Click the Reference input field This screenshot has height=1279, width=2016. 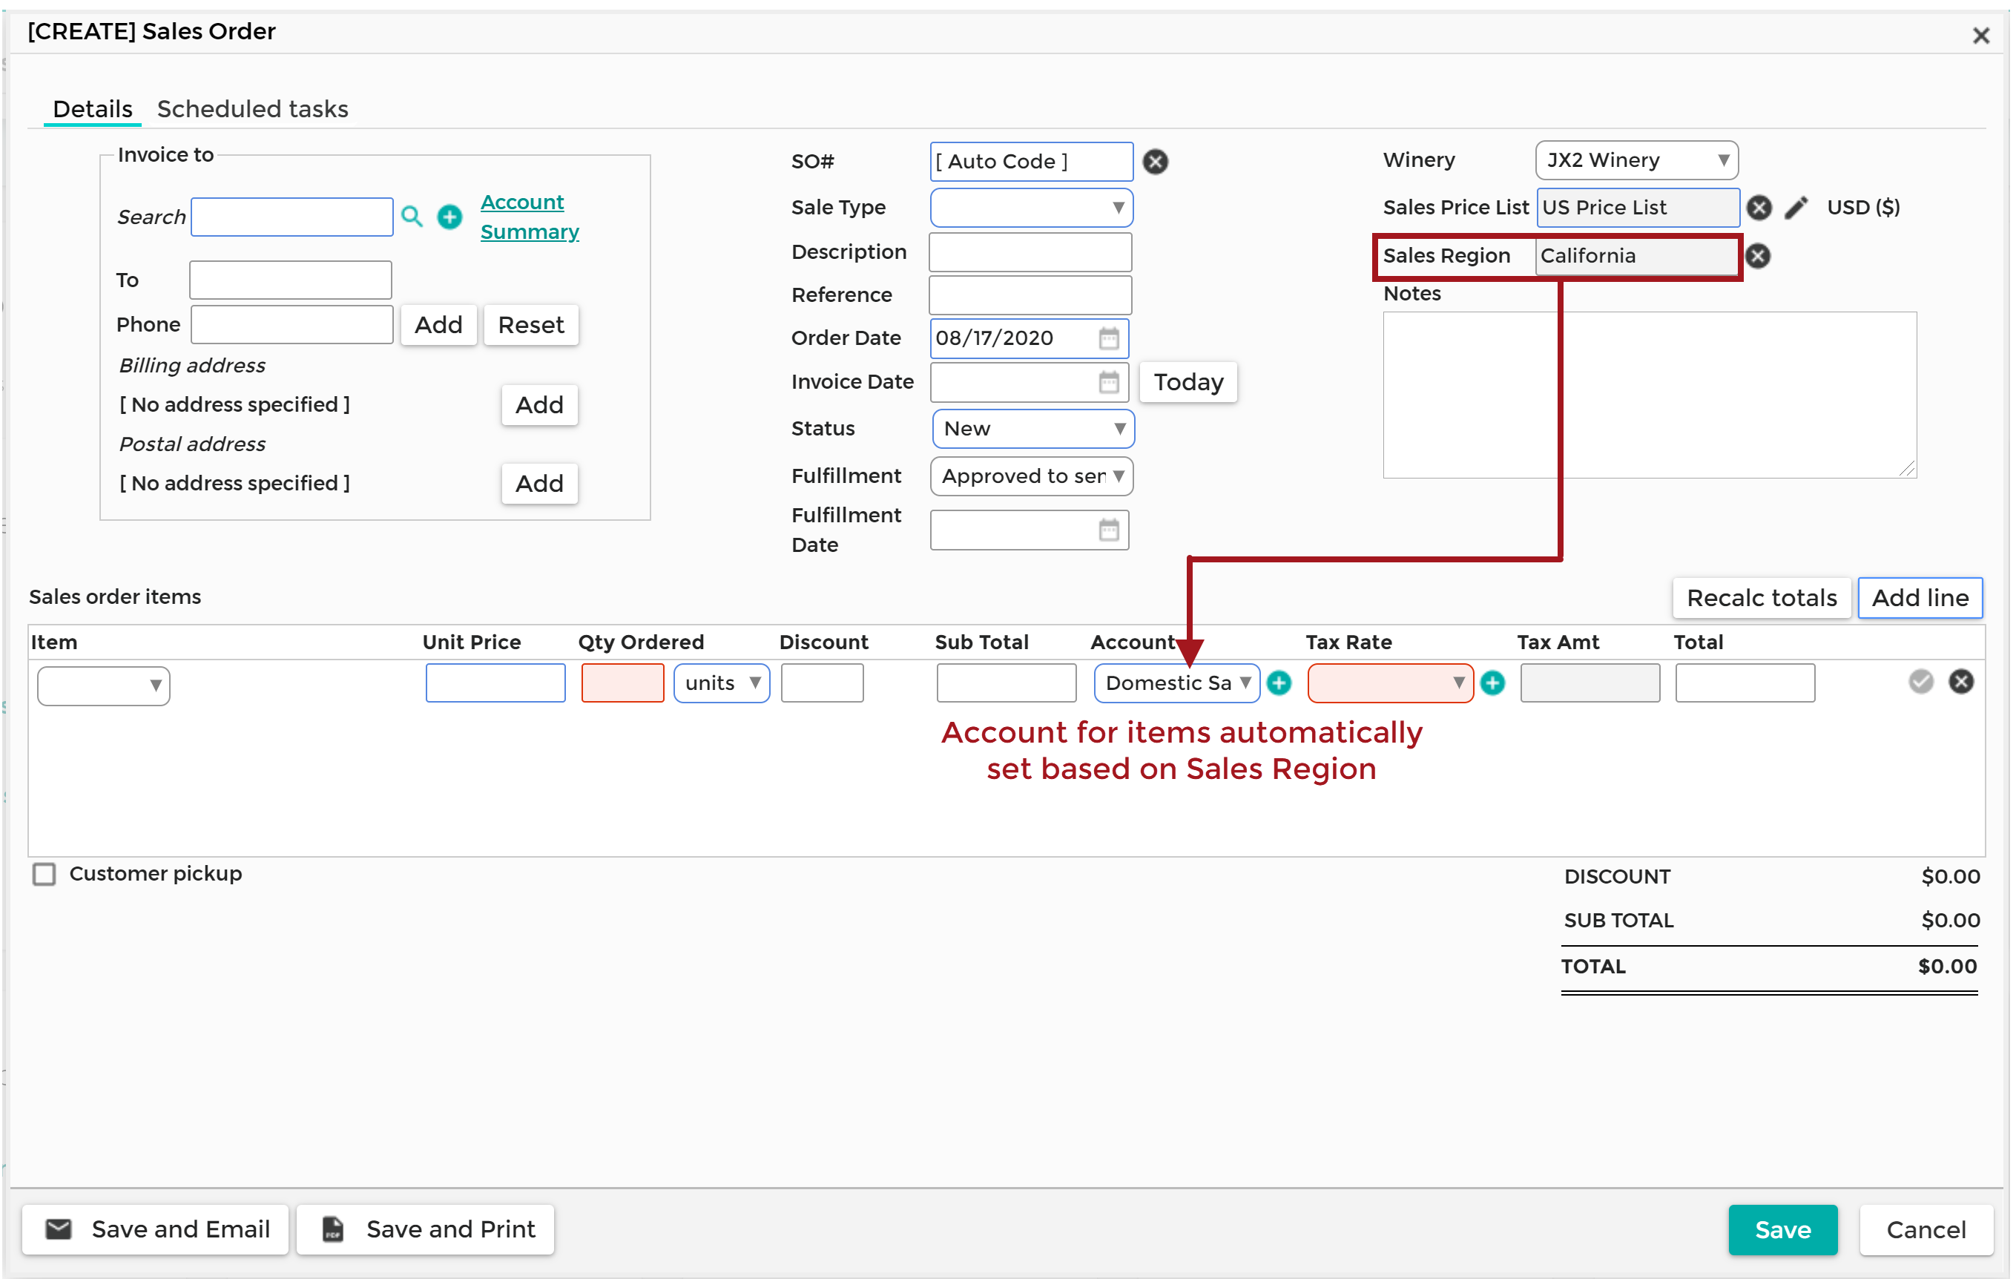point(1030,296)
